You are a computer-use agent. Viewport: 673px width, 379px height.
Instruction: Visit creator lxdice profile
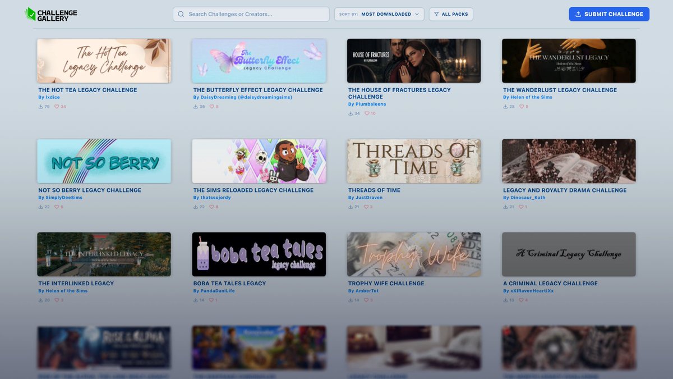(x=49, y=97)
